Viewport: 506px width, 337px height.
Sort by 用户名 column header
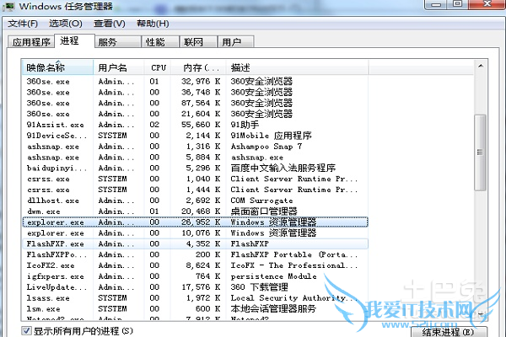pos(118,67)
